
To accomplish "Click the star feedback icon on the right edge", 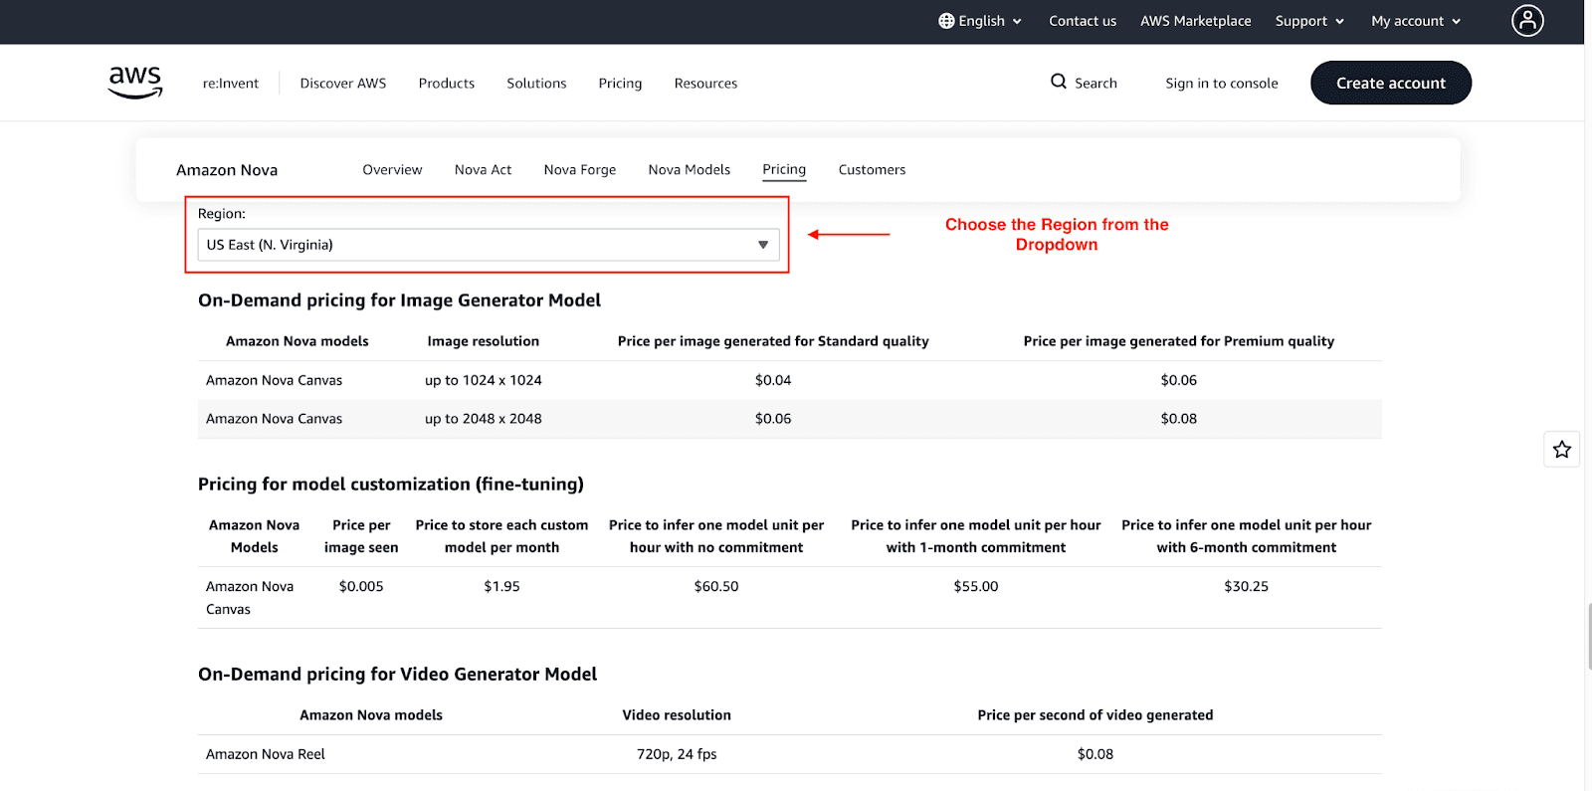I will point(1562,450).
